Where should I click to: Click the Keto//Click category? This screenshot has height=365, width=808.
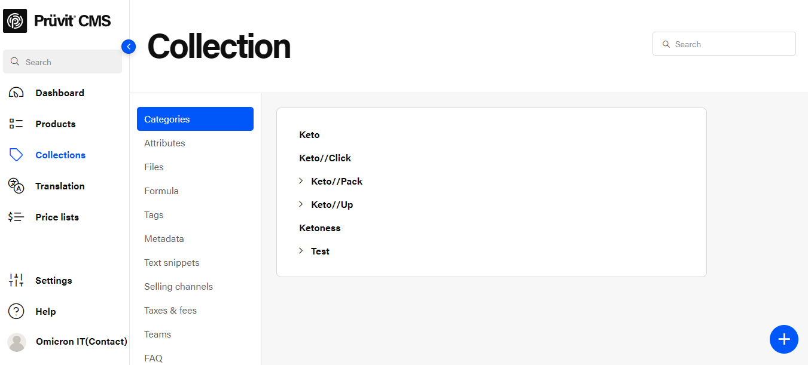click(x=325, y=158)
